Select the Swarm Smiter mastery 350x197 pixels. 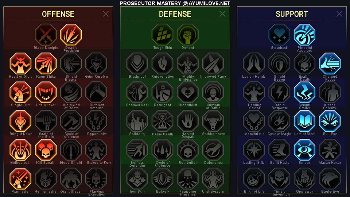coord(304,92)
